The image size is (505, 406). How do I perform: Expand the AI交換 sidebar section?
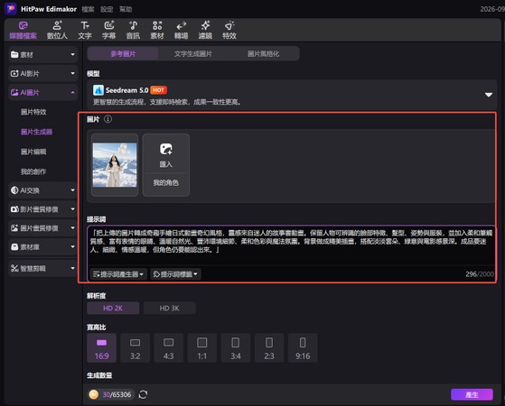[42, 190]
